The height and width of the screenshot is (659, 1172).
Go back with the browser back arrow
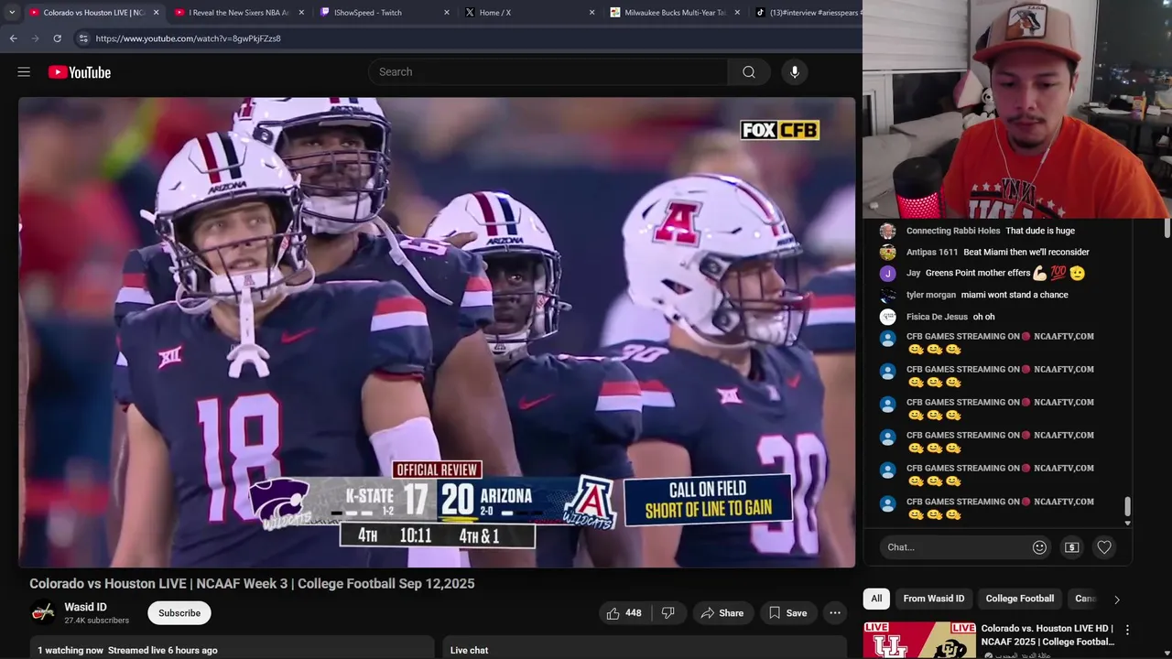click(13, 38)
